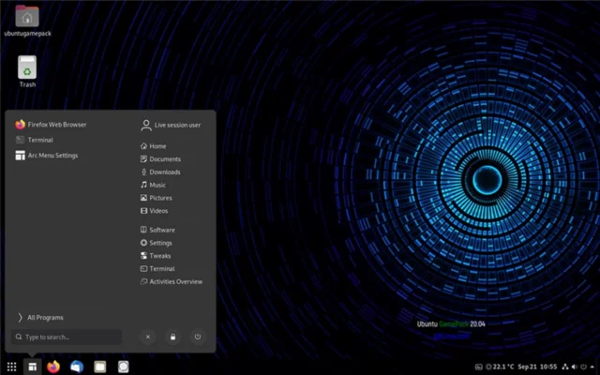Open the Downloads folder shortcut

click(x=164, y=172)
